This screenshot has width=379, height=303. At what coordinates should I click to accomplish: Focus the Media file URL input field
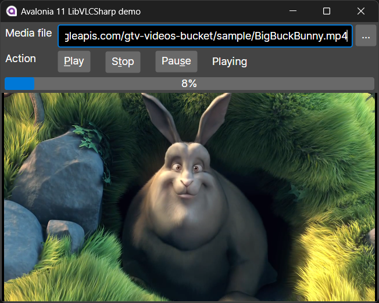tap(205, 36)
